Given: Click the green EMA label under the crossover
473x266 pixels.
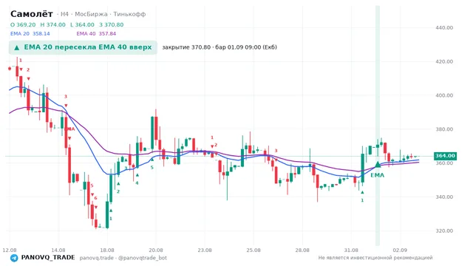Looking at the screenshot, I should [378, 175].
